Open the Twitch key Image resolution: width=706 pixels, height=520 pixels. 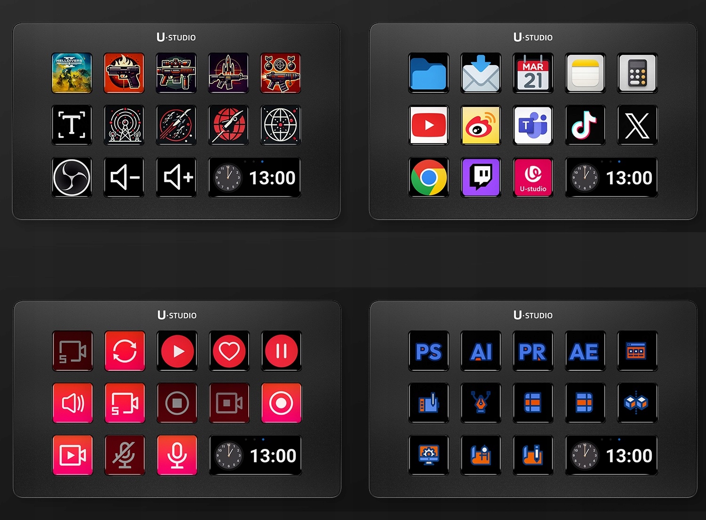[x=481, y=178]
